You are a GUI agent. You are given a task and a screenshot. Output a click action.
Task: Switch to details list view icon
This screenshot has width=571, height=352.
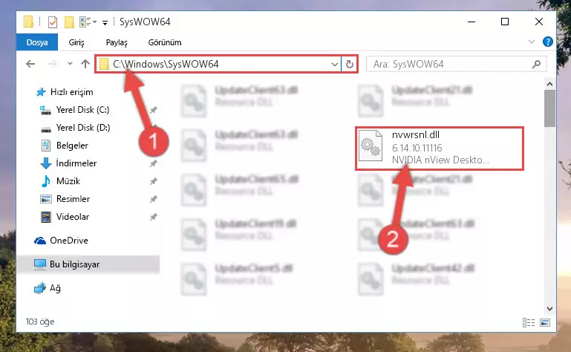(529, 322)
